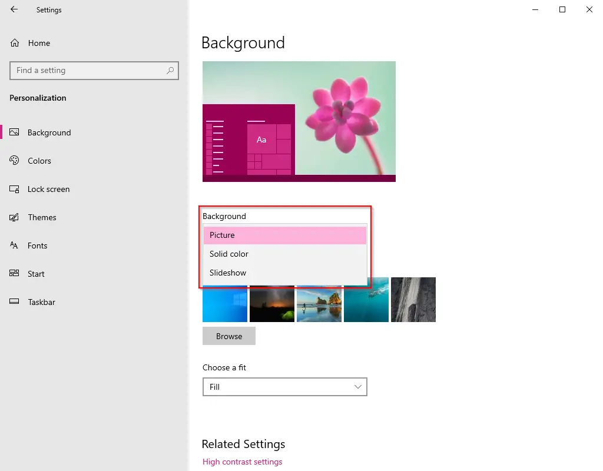The height and width of the screenshot is (471, 603).
Task: Choose the gray cliff wallpaper thumbnail
Action: point(413,300)
